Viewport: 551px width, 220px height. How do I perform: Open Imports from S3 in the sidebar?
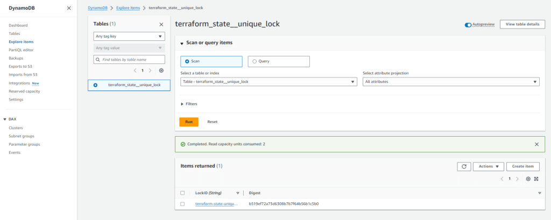point(23,75)
